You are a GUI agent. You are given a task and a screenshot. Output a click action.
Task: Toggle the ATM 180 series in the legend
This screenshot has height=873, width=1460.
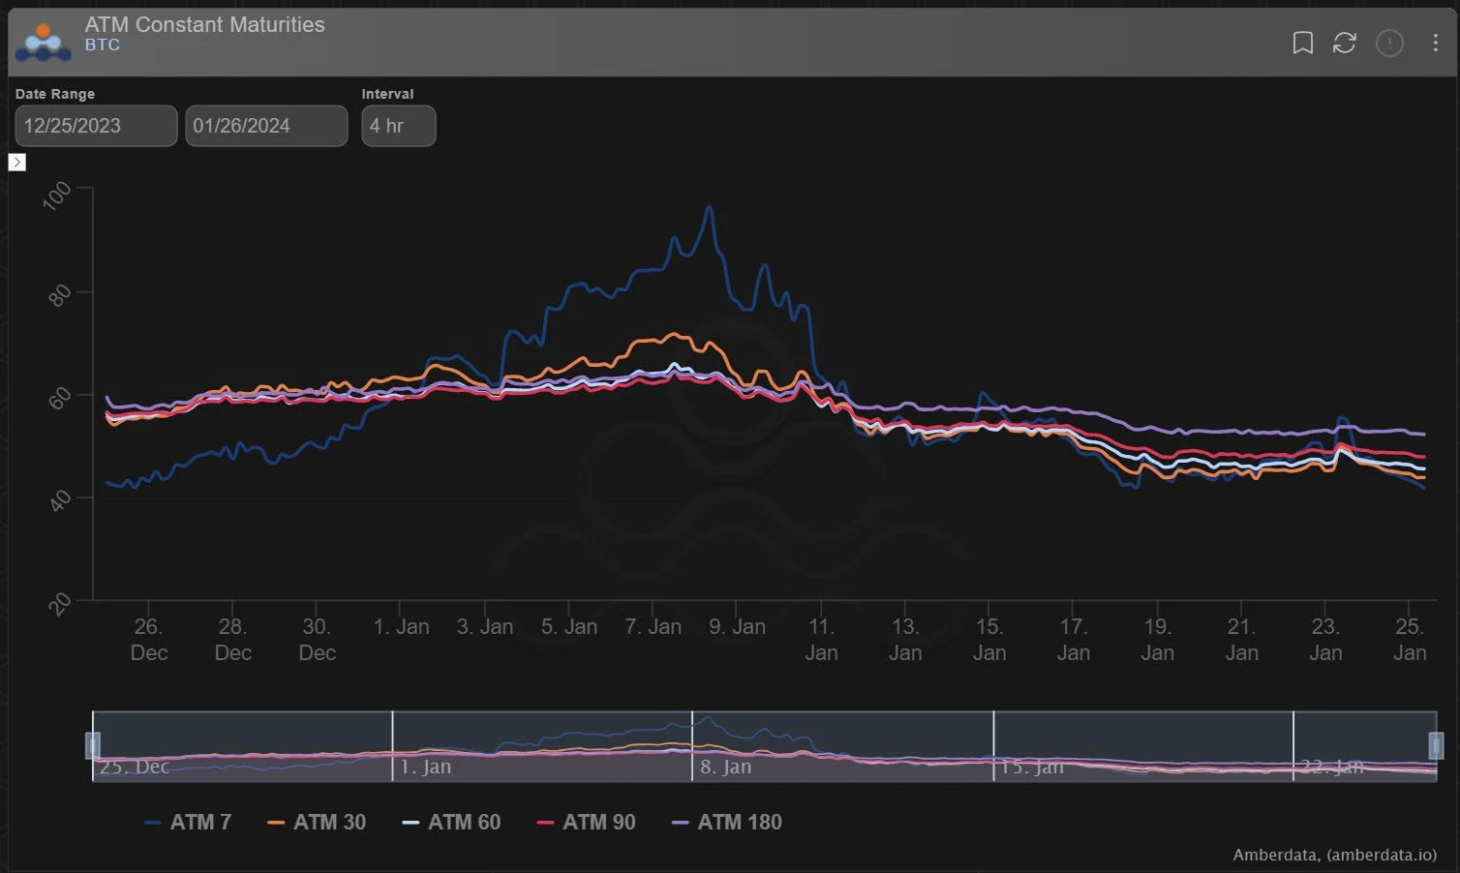pos(726,822)
